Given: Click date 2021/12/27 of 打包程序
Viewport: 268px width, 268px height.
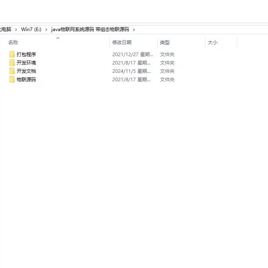Looking at the screenshot, I should [133, 54].
